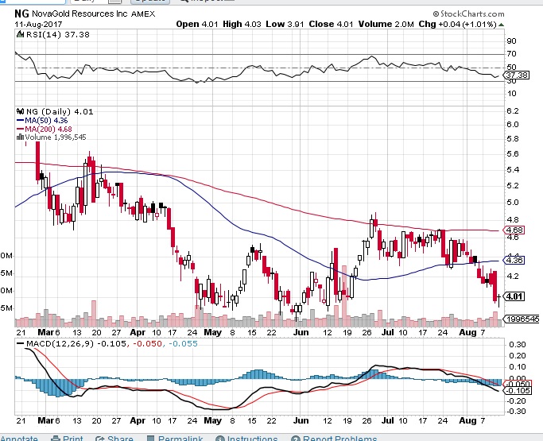The width and height of the screenshot is (543, 441).
Task: Click the Open 4.01 header value
Action: click(x=197, y=24)
